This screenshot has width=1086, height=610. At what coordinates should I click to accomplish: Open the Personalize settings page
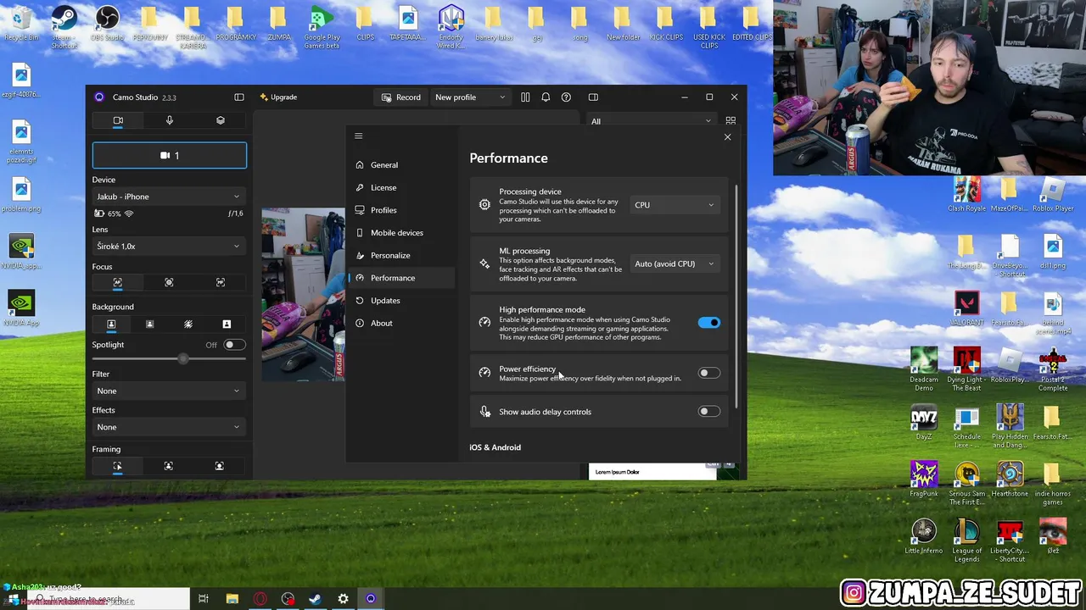[401, 255]
